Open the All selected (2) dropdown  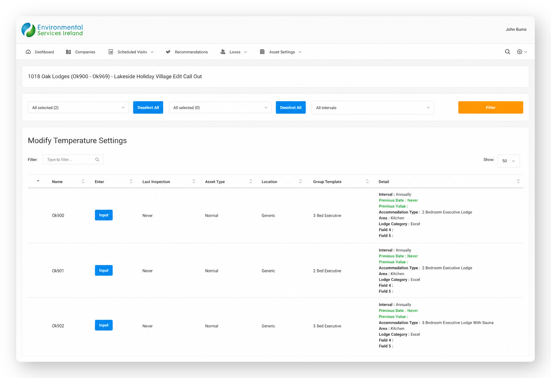click(78, 108)
